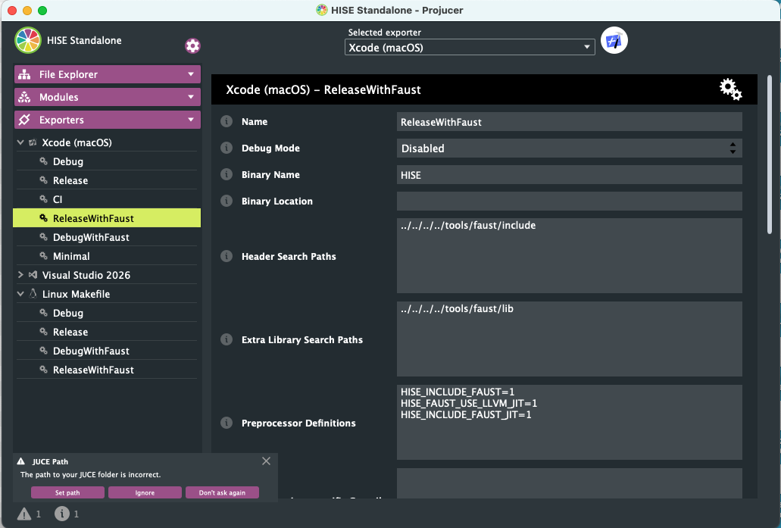Click the empty Binary Location field
The height and width of the screenshot is (528, 781).
pos(570,202)
